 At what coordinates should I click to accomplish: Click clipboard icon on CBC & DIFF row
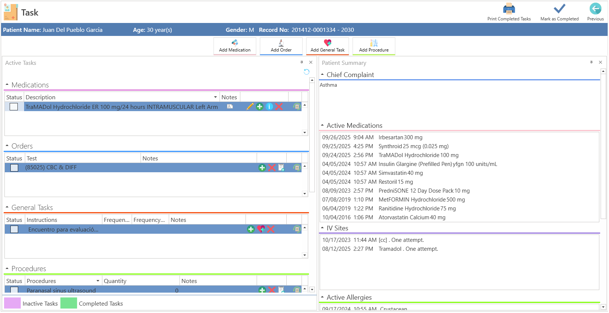tap(282, 168)
